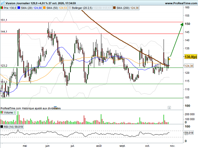Click the 'nov.' label on the time axis
Viewport: 198px width, 148px height.
172,146
